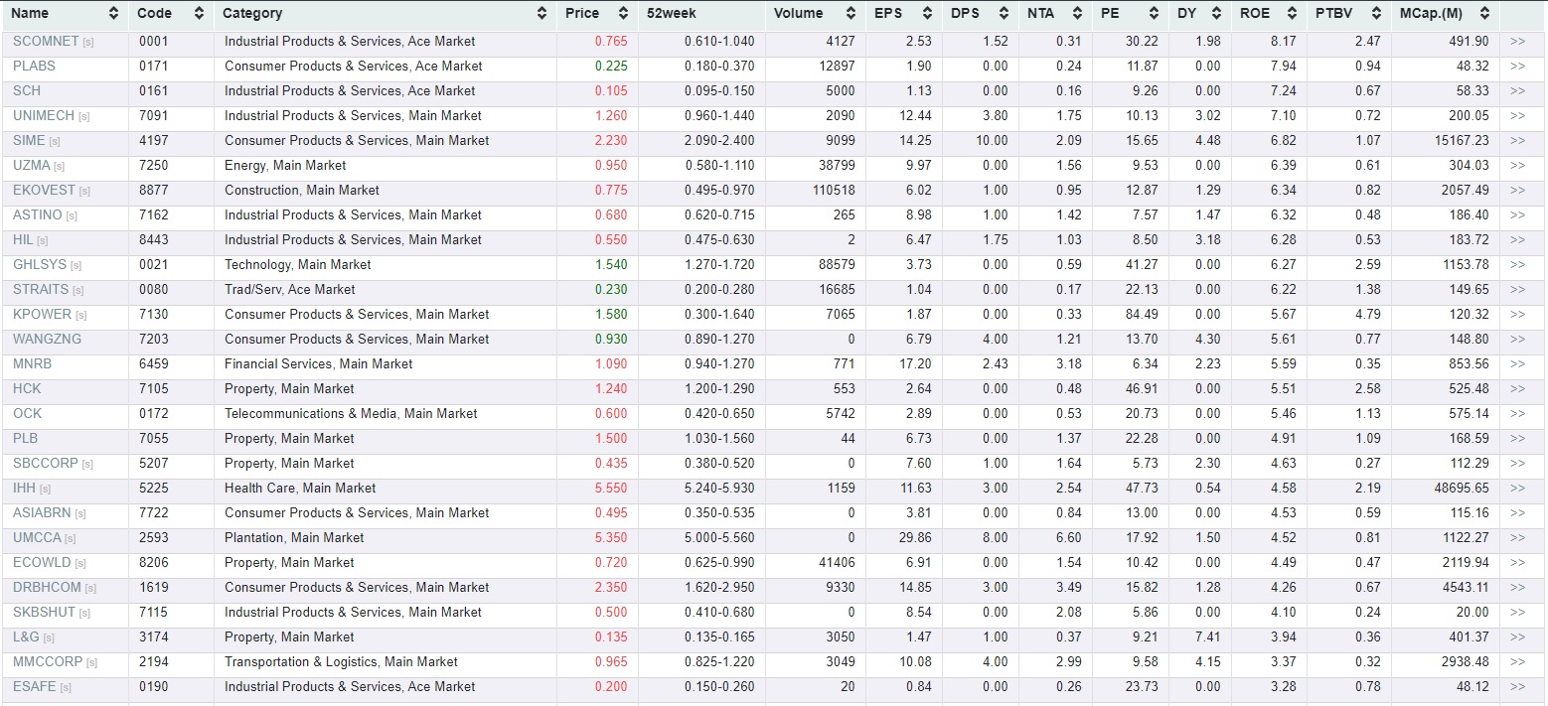Open the WANGZNG stock link

[x=48, y=340]
